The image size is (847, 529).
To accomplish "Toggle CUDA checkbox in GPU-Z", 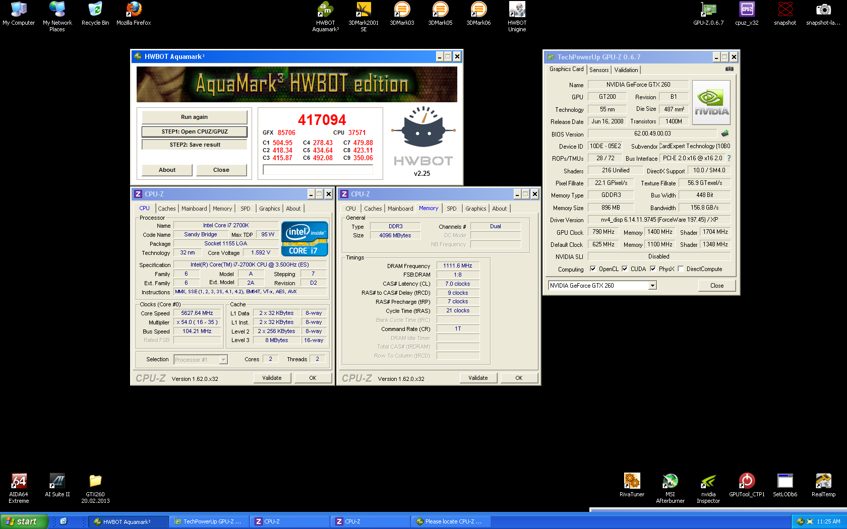I will (x=625, y=269).
